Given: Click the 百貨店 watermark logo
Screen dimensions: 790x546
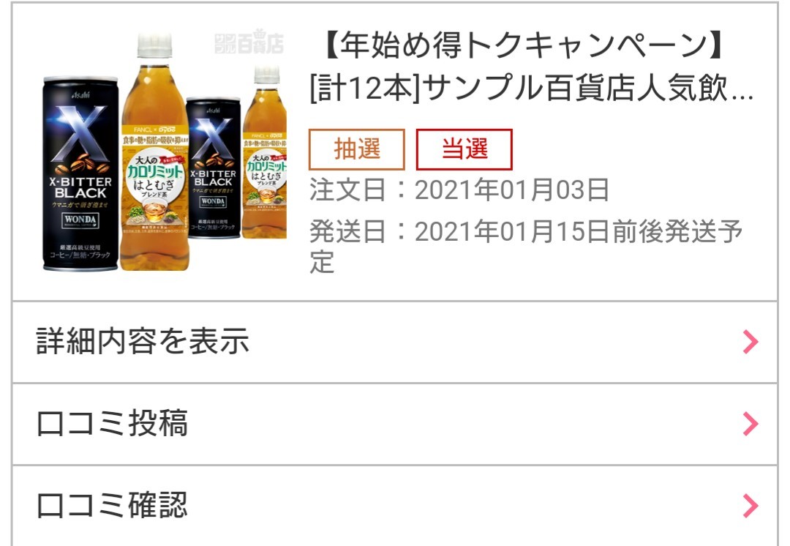Looking at the screenshot, I should tap(249, 42).
